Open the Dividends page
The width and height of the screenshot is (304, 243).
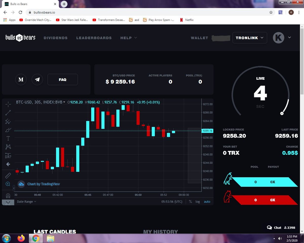click(x=55, y=38)
